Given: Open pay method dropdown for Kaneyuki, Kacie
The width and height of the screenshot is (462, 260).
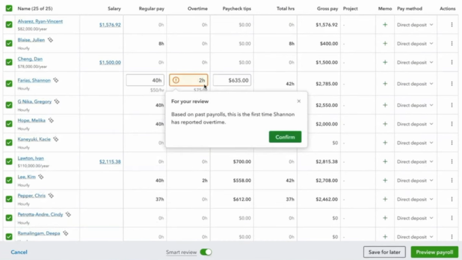Looking at the screenshot, I should click(415, 143).
